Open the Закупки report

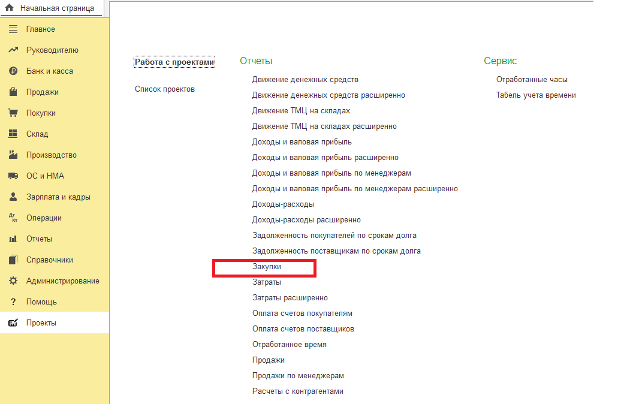266,267
